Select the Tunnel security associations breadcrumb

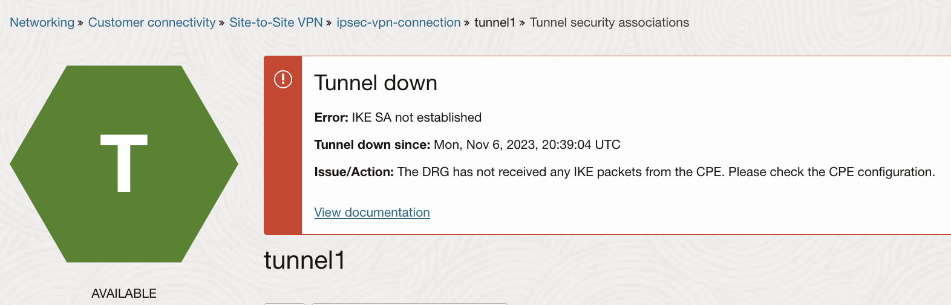609,22
